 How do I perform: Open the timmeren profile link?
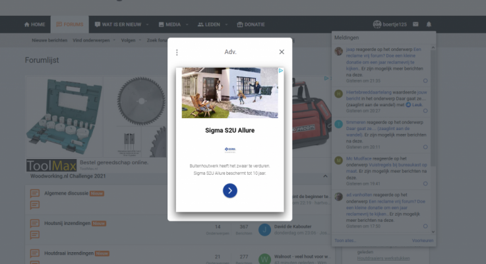click(356, 122)
